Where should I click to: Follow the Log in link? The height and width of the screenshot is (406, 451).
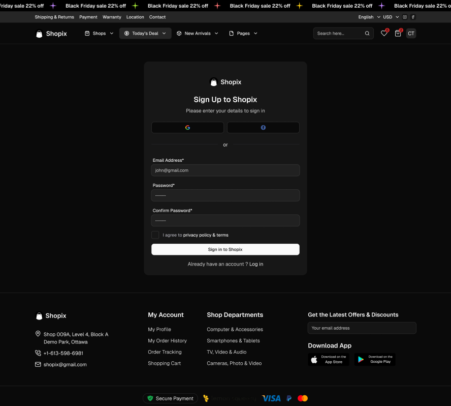[x=256, y=264]
